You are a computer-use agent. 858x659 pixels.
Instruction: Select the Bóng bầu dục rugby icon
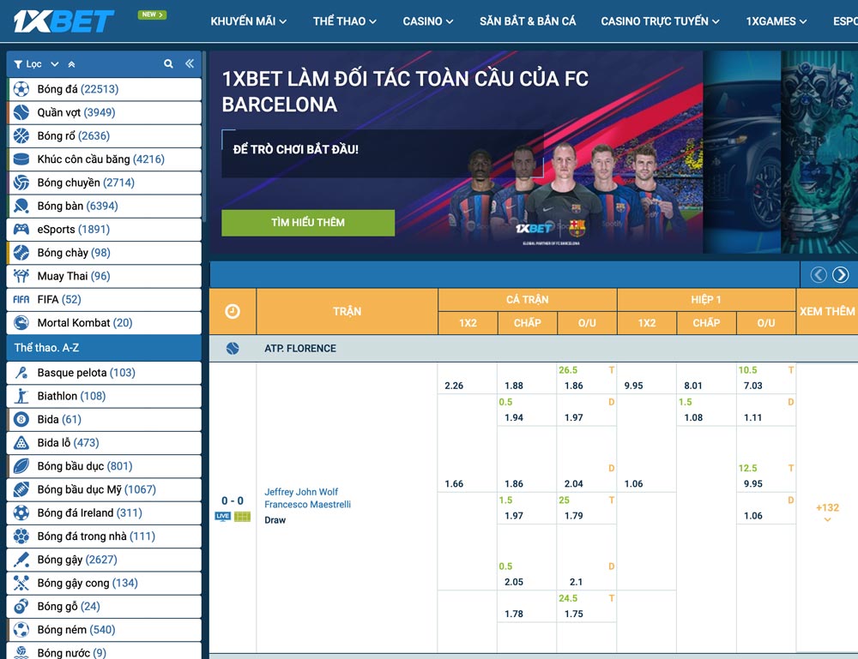pyautogui.click(x=21, y=466)
